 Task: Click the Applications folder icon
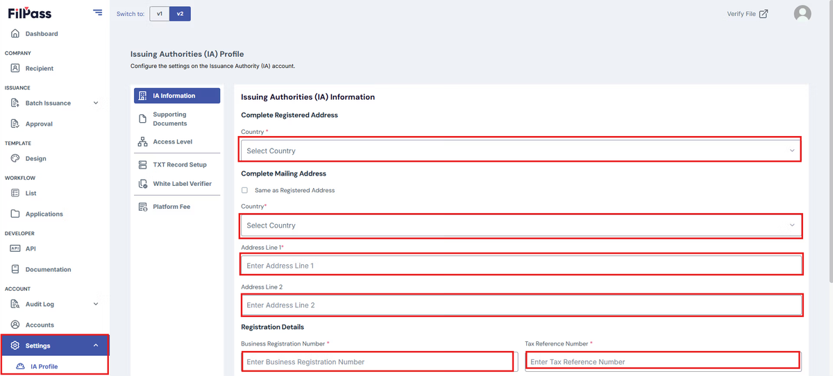pyautogui.click(x=15, y=214)
